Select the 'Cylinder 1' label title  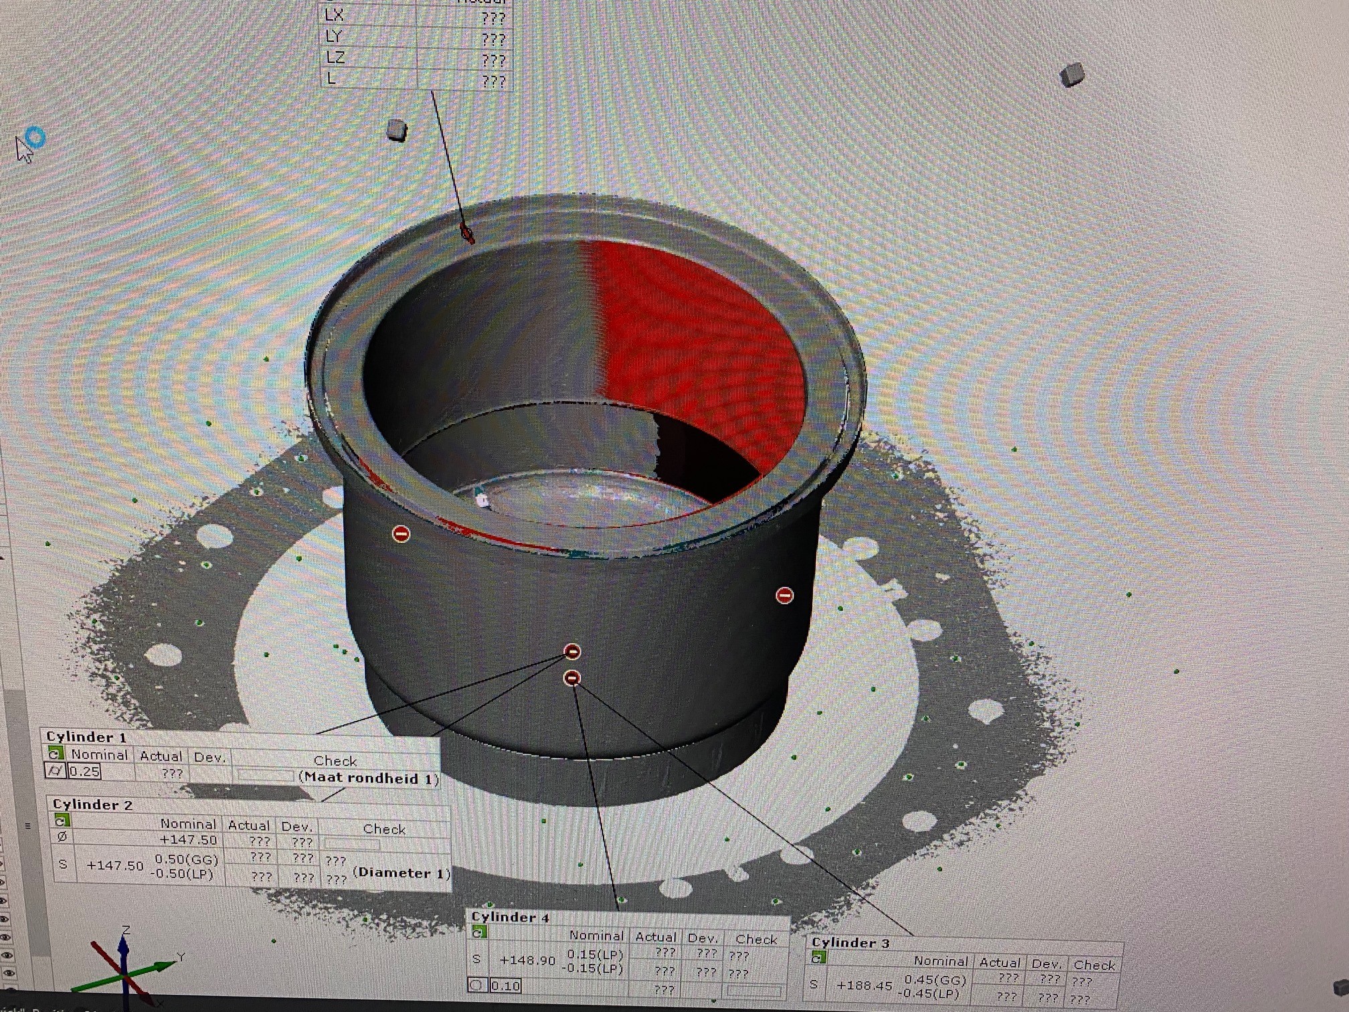click(86, 737)
